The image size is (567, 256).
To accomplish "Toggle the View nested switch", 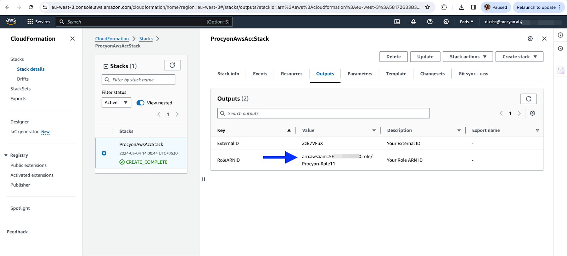I will [x=140, y=103].
